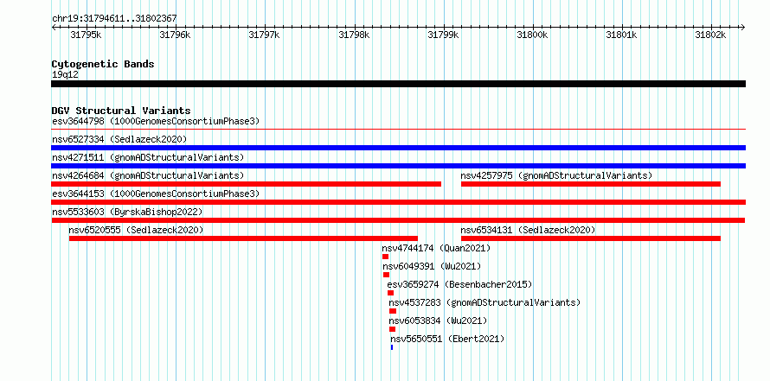This screenshot has width=770, height=381.
Task: Click the red nsv6520555 variant bar
Action: click(x=243, y=238)
